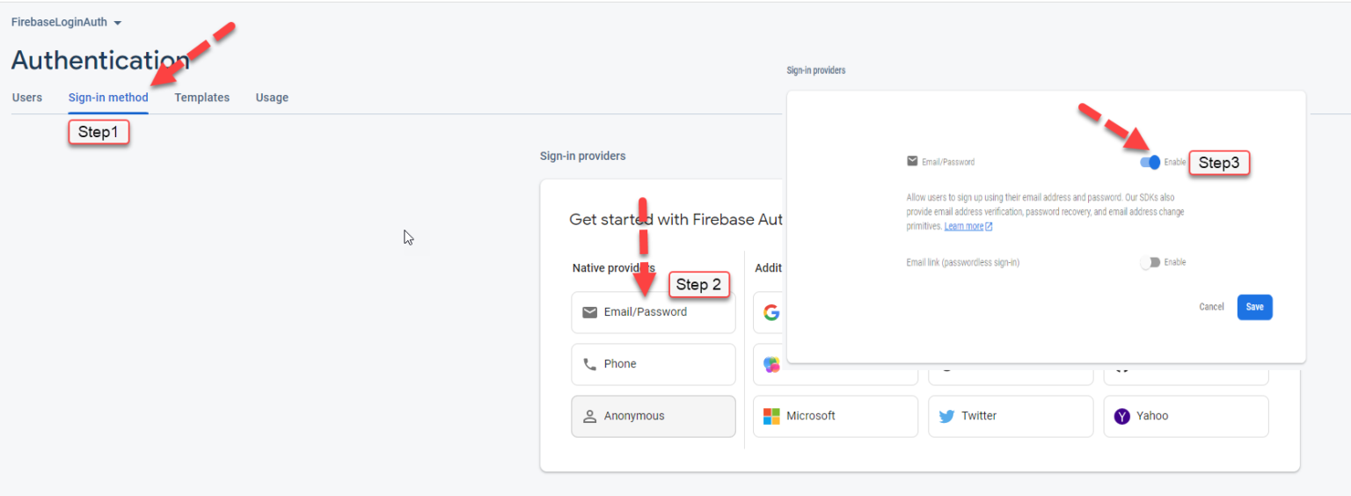Image resolution: width=1351 pixels, height=496 pixels.
Task: Follow the Learn more link
Action: point(963,227)
